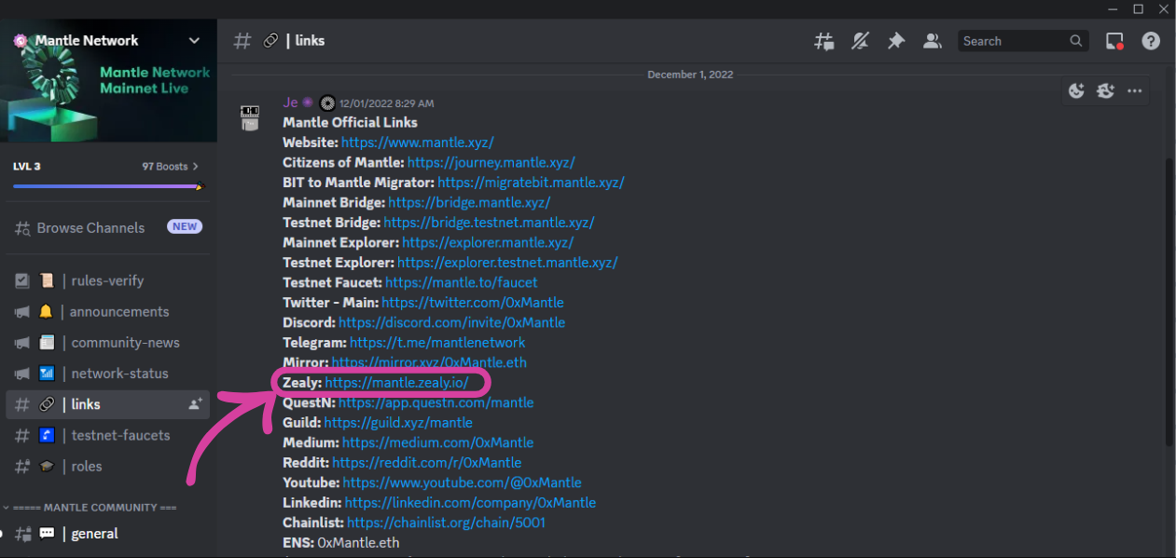The width and height of the screenshot is (1176, 558).
Task: Click the boost progress bar
Action: tap(107, 186)
